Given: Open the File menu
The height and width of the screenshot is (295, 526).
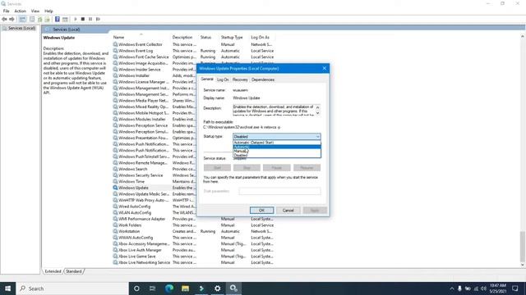Looking at the screenshot, I should [x=6, y=11].
